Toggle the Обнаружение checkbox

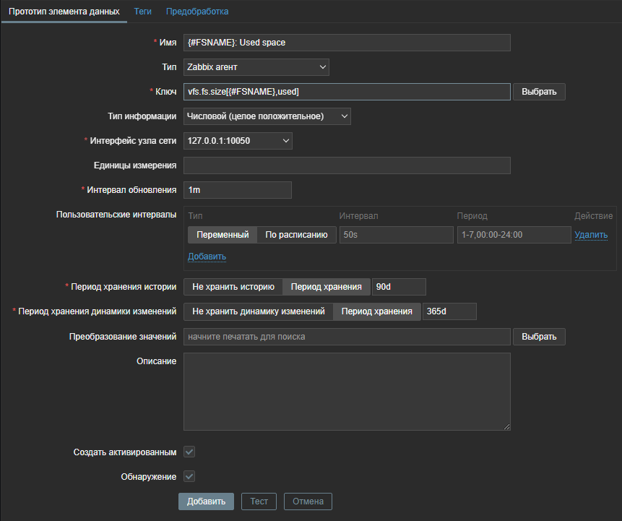(x=189, y=477)
